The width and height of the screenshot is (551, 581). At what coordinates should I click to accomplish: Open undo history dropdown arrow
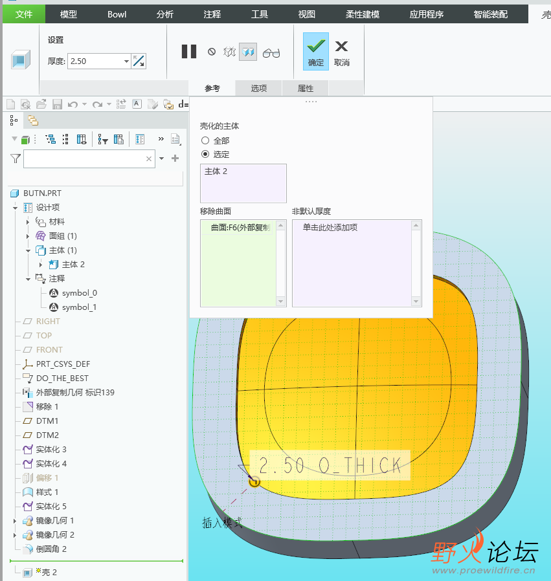85,105
